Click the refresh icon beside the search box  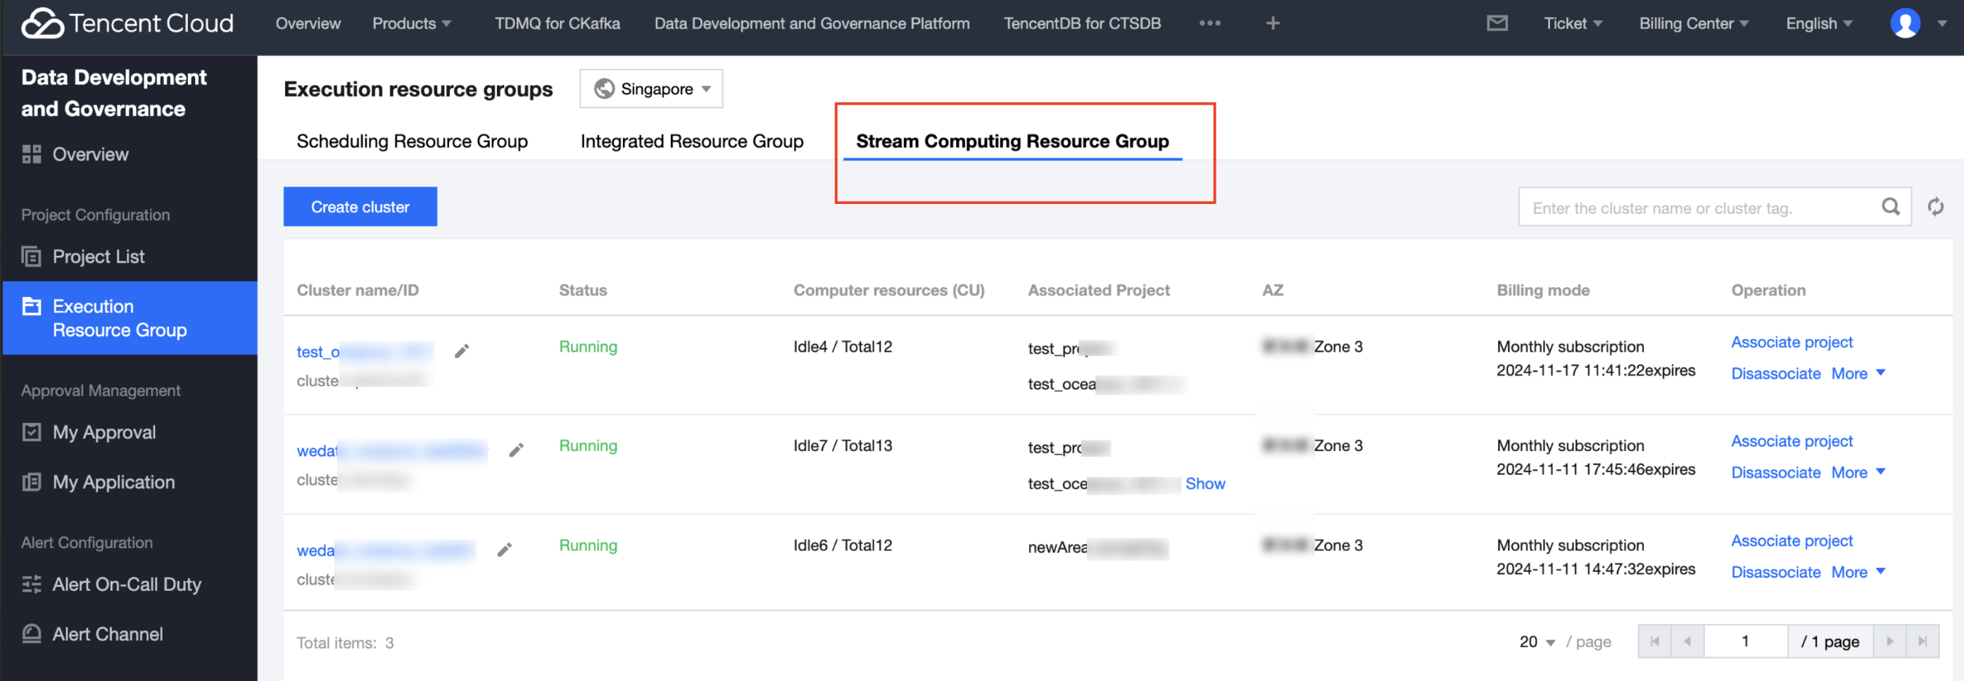tap(1935, 208)
